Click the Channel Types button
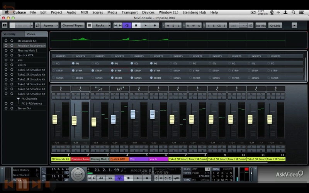Viewport: 309px width, 193px height. [x=73, y=25]
